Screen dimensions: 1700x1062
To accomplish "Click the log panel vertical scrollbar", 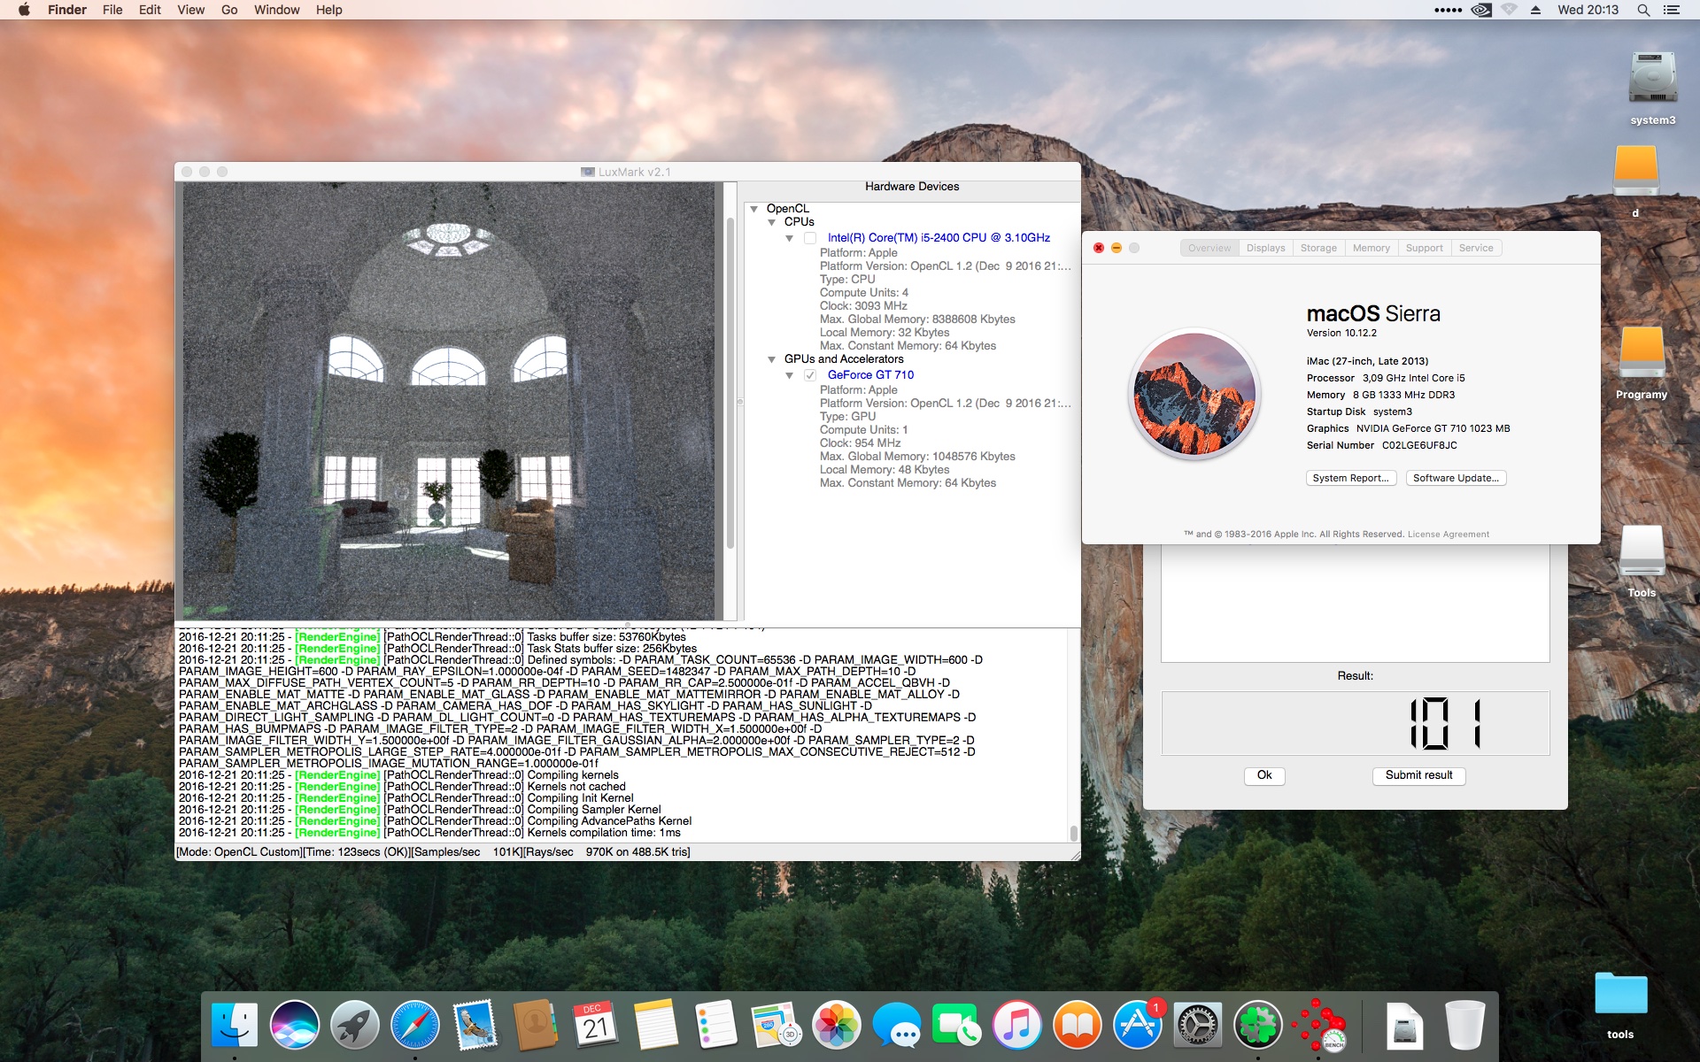I will (x=1073, y=832).
